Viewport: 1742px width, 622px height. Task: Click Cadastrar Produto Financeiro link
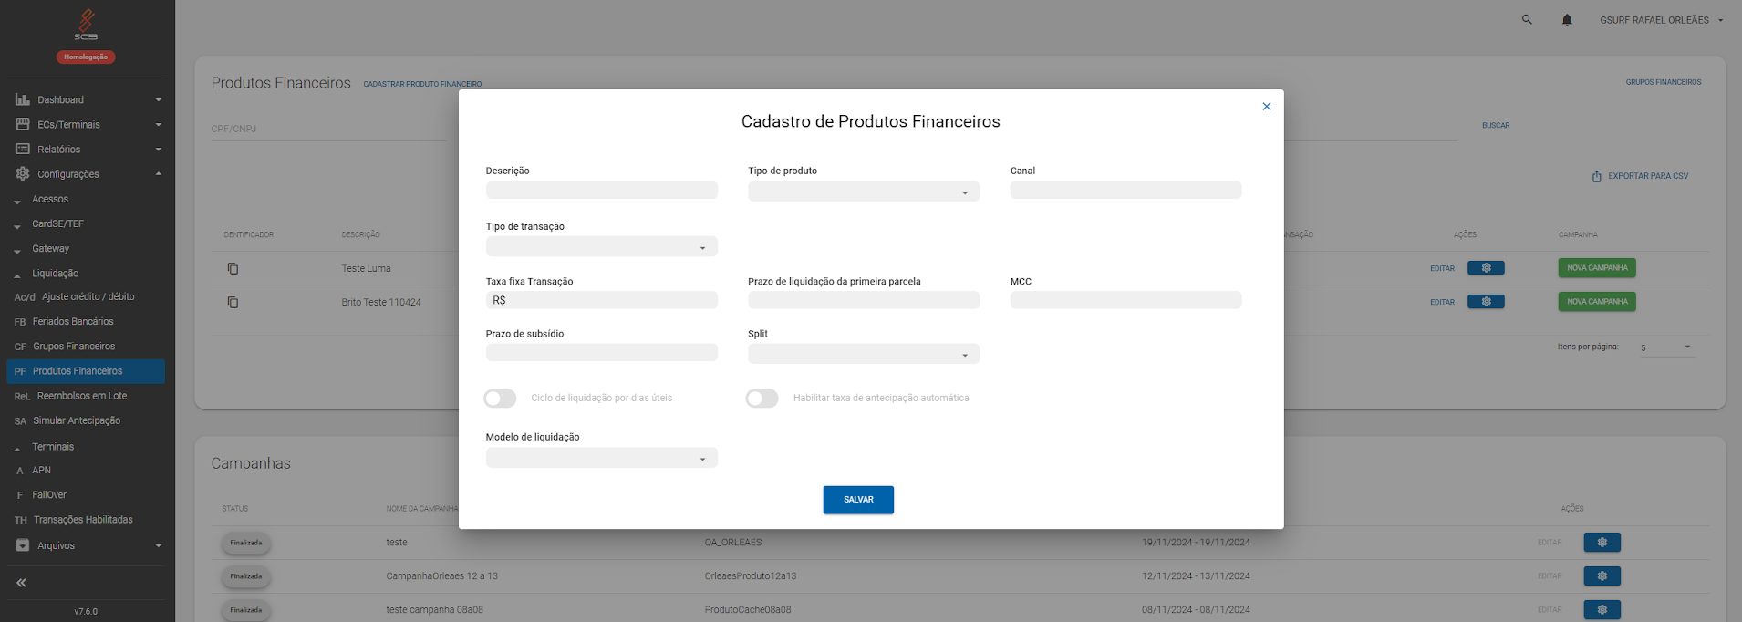point(422,84)
